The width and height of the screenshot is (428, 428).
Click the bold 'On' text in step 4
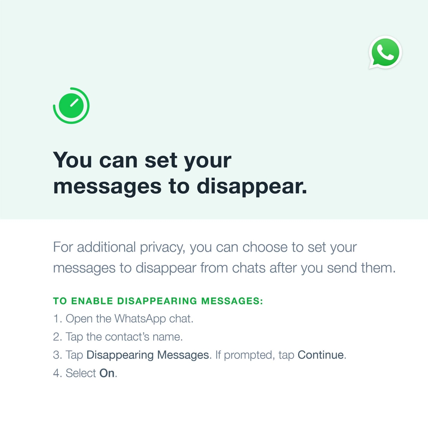coord(107,373)
